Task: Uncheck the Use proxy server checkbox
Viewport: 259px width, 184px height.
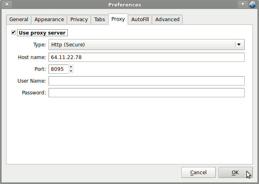Action: (13, 33)
